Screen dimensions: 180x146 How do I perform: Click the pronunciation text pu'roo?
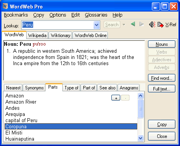(x=39, y=44)
